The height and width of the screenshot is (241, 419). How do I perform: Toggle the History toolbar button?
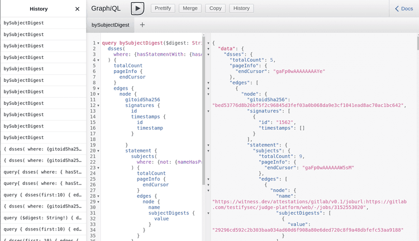(x=241, y=8)
